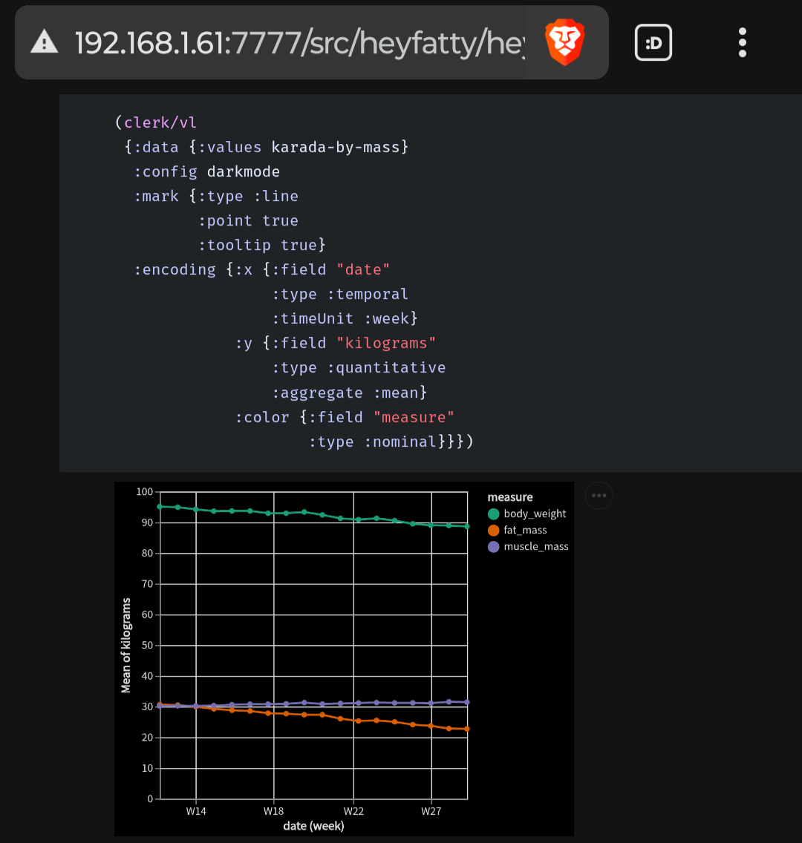Screen dimensions: 802x843
Task: Click the body_weight green legend swatch
Action: tap(493, 514)
